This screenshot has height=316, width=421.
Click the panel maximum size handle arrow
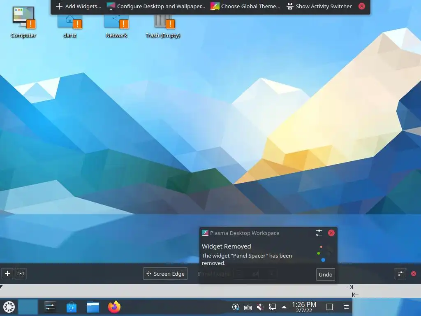tap(350, 287)
